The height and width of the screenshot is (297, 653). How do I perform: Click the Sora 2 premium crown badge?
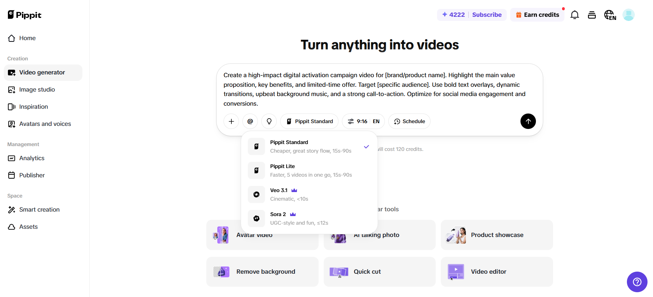click(293, 214)
